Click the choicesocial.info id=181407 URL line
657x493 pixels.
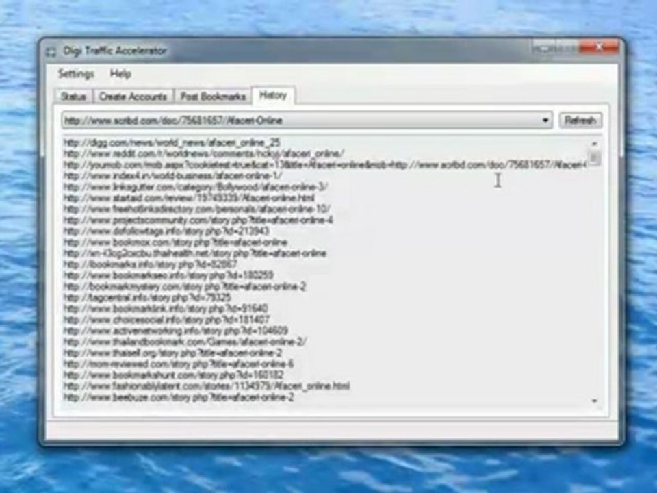point(167,320)
